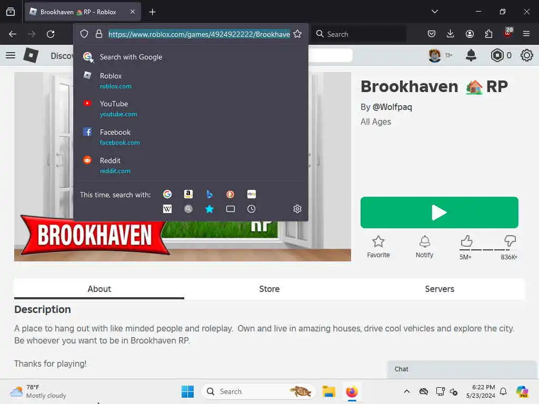Image resolution: width=539 pixels, height=404 pixels.
Task: Dislike the game with thumbs down
Action: [x=510, y=241]
